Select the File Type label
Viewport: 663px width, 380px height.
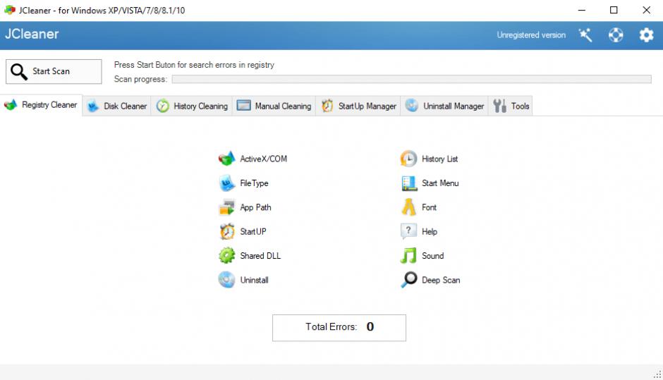pos(254,183)
